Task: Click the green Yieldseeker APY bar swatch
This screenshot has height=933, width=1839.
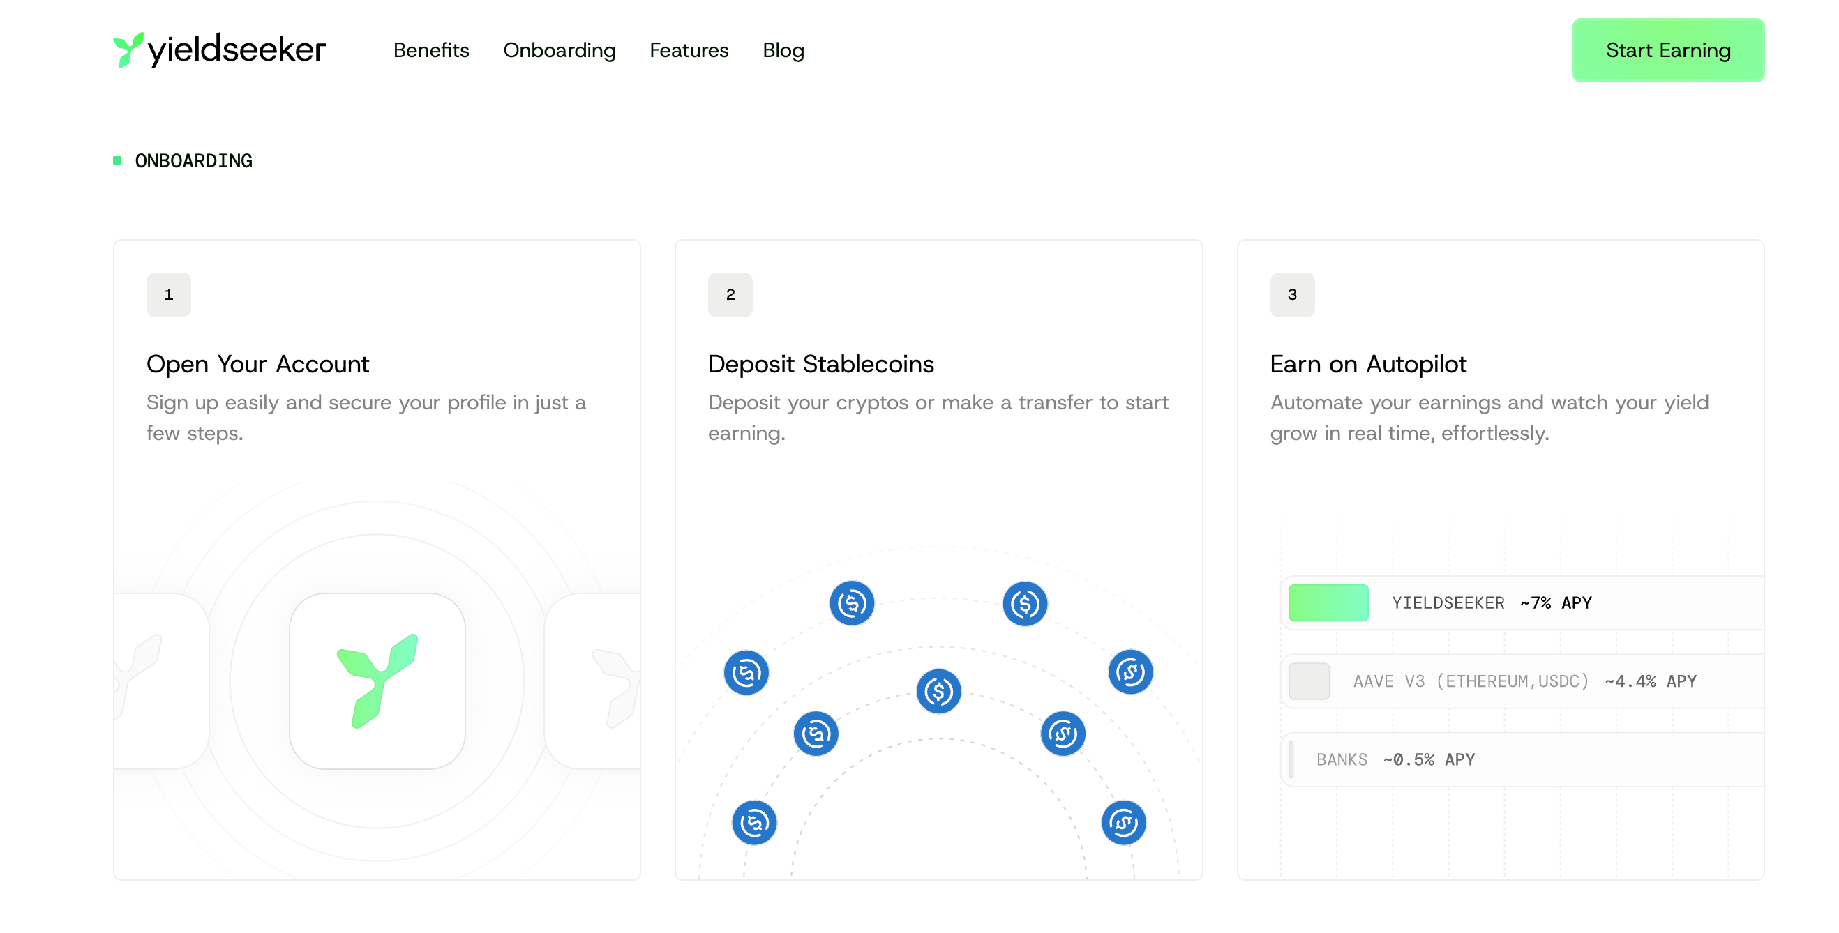Action: click(x=1327, y=602)
